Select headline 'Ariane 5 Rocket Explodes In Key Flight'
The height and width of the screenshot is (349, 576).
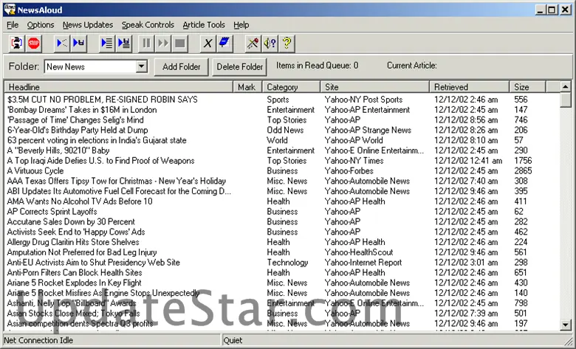pos(74,283)
